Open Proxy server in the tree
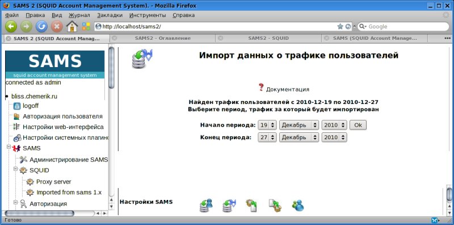 (x=54, y=182)
